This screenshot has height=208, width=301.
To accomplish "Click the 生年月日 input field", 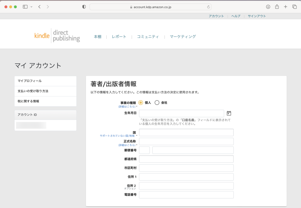I will click(181, 113).
